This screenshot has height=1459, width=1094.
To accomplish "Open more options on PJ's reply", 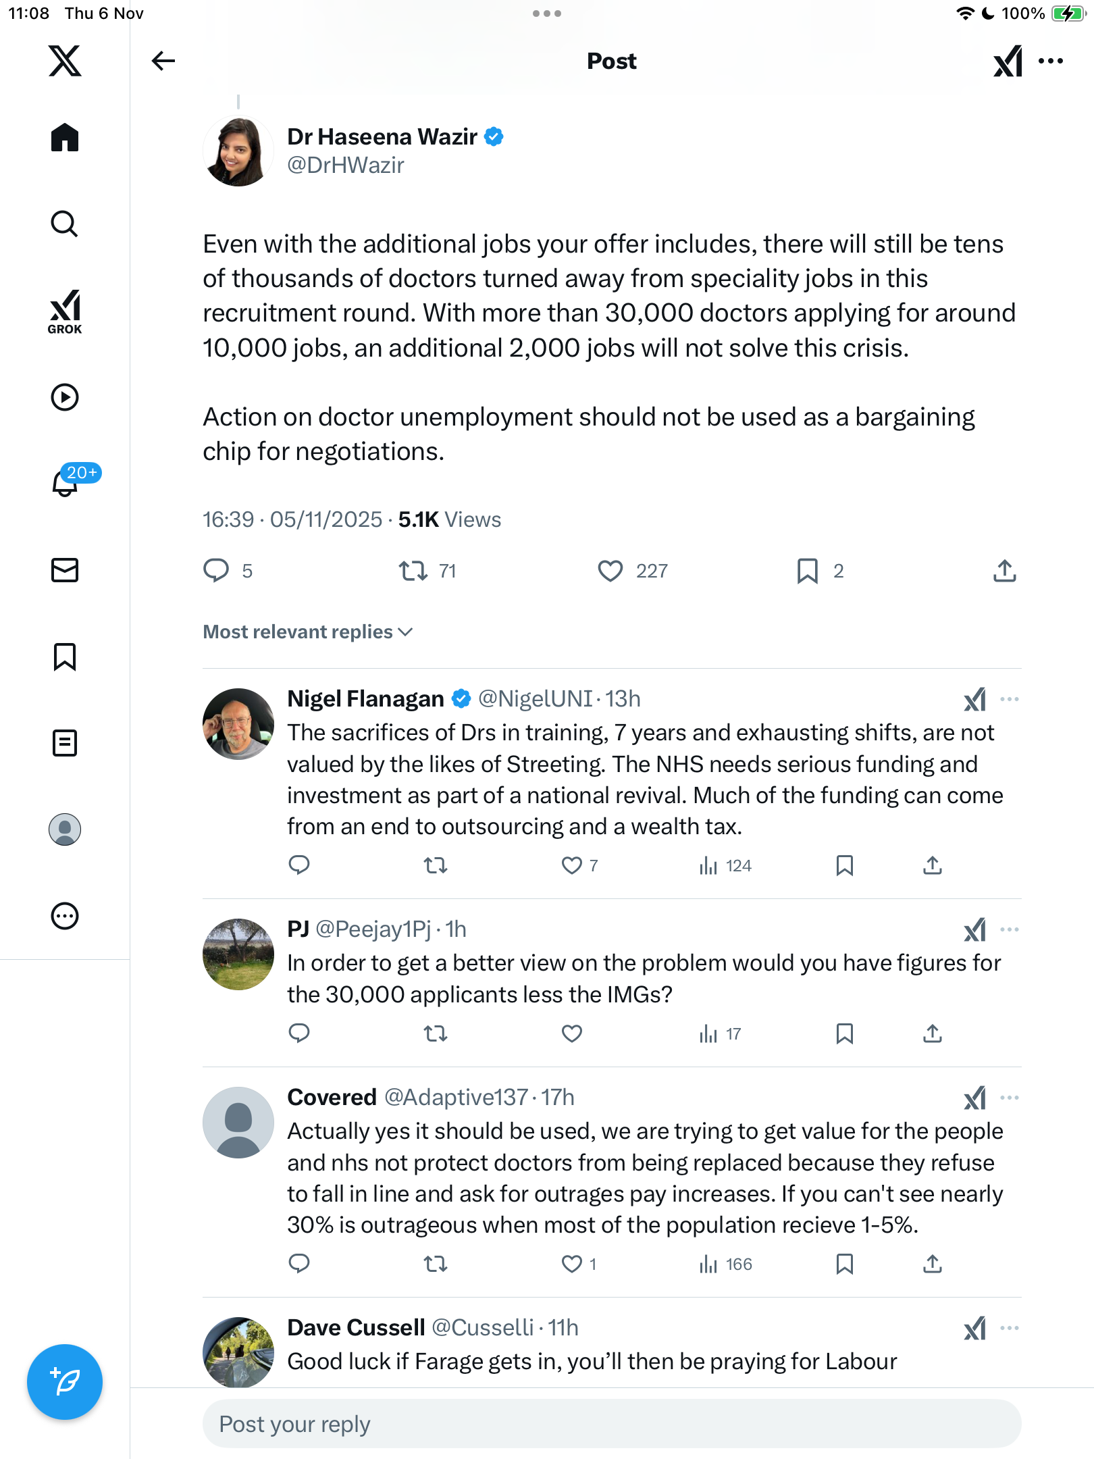I will tap(1010, 929).
